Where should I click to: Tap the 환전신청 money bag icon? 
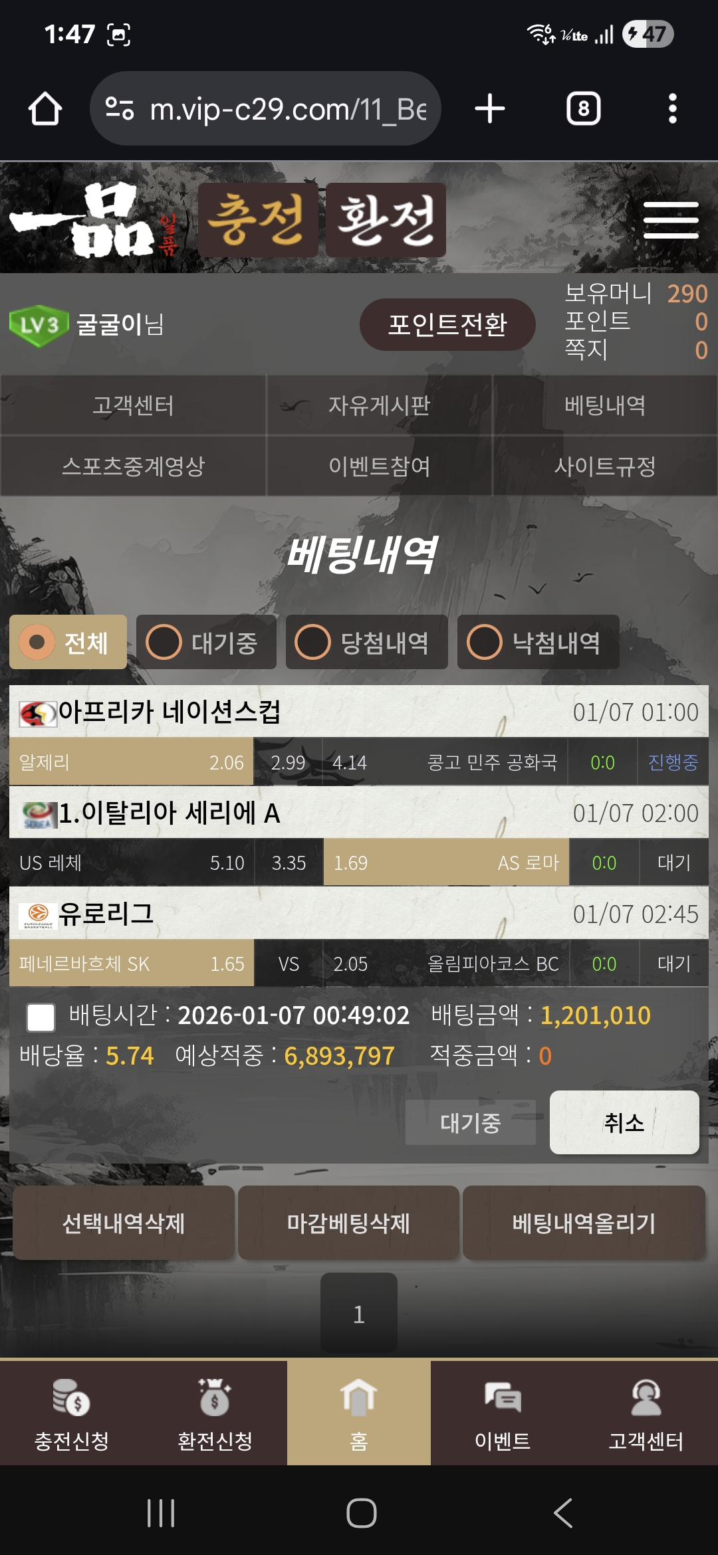[x=214, y=1397]
